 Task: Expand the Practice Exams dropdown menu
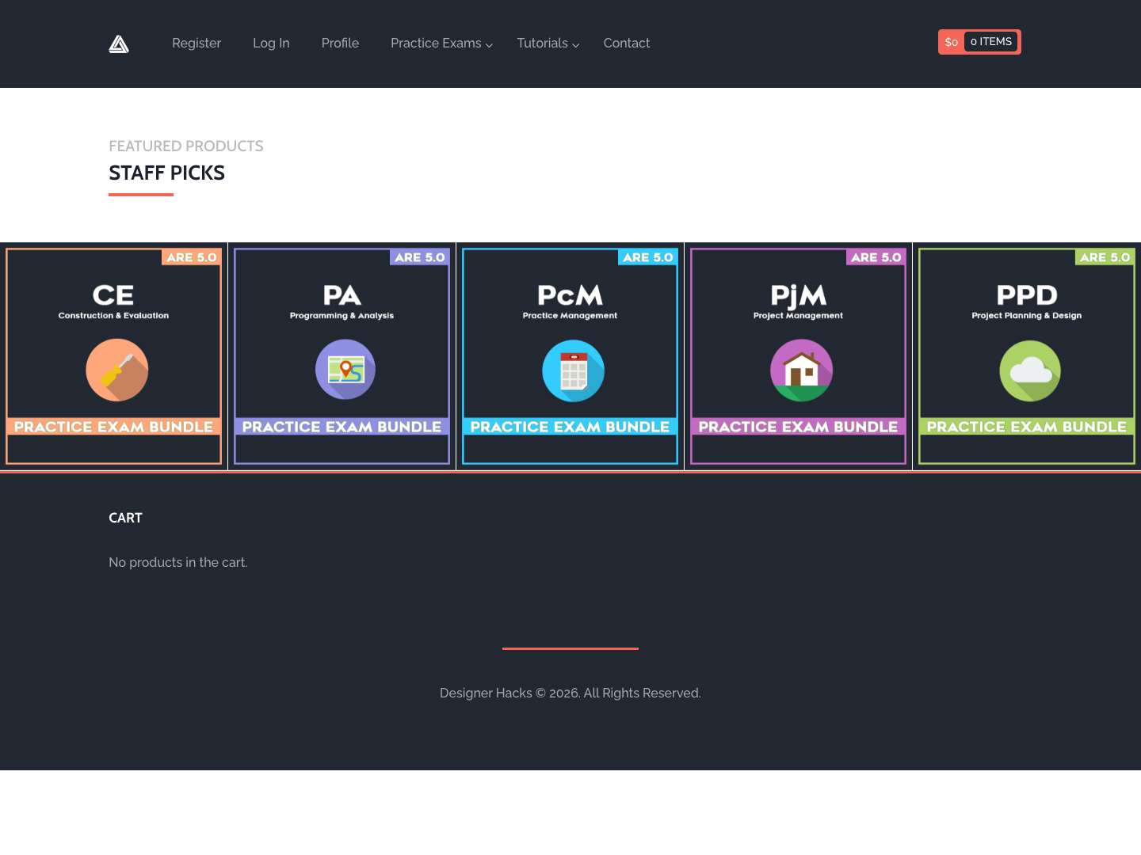coord(436,44)
